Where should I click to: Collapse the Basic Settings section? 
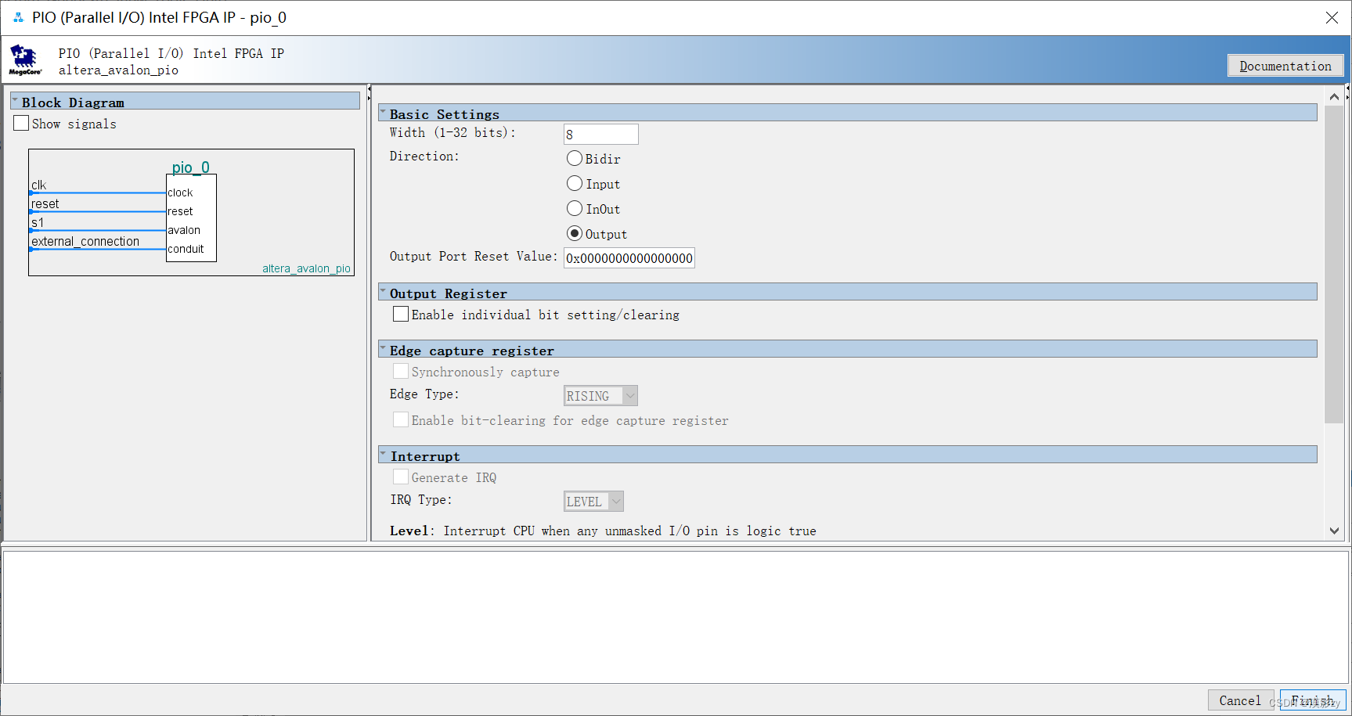(x=384, y=113)
